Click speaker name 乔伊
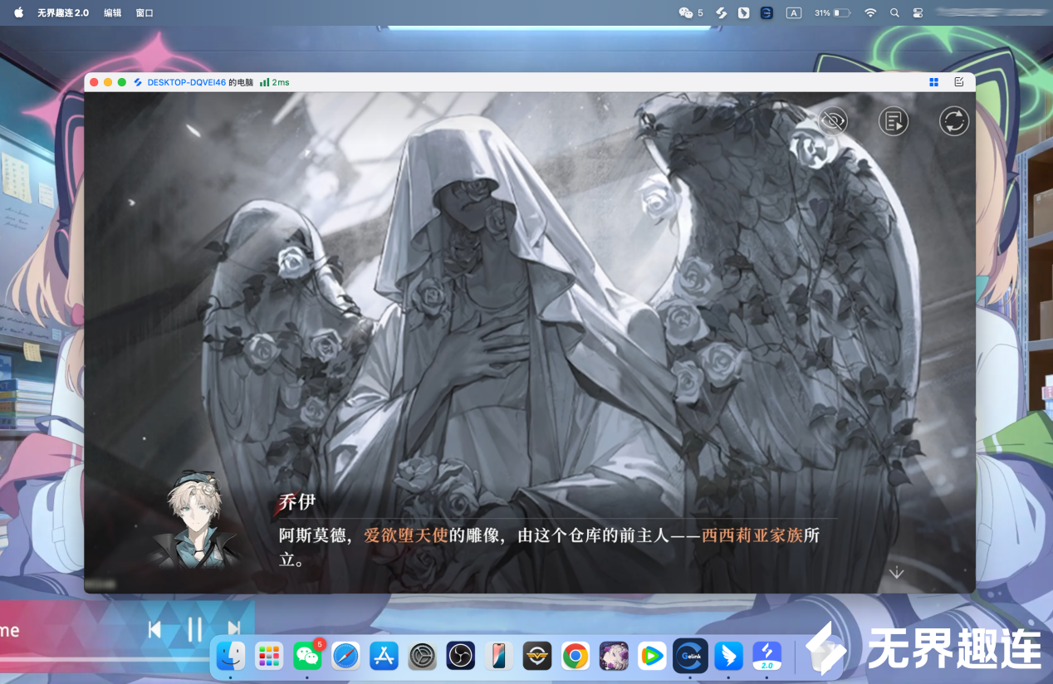The image size is (1053, 684). (296, 502)
